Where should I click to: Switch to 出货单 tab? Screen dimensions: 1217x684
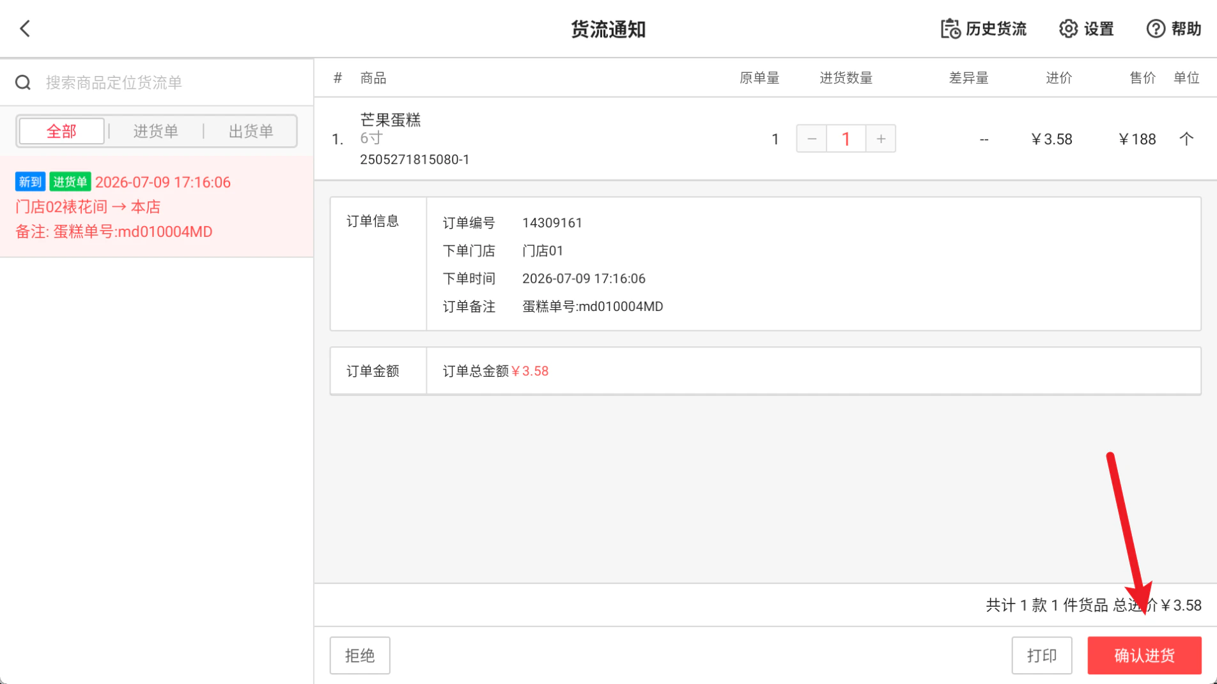[x=251, y=131]
